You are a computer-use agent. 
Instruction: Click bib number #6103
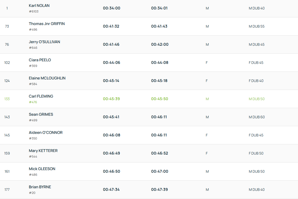[x=34, y=11]
